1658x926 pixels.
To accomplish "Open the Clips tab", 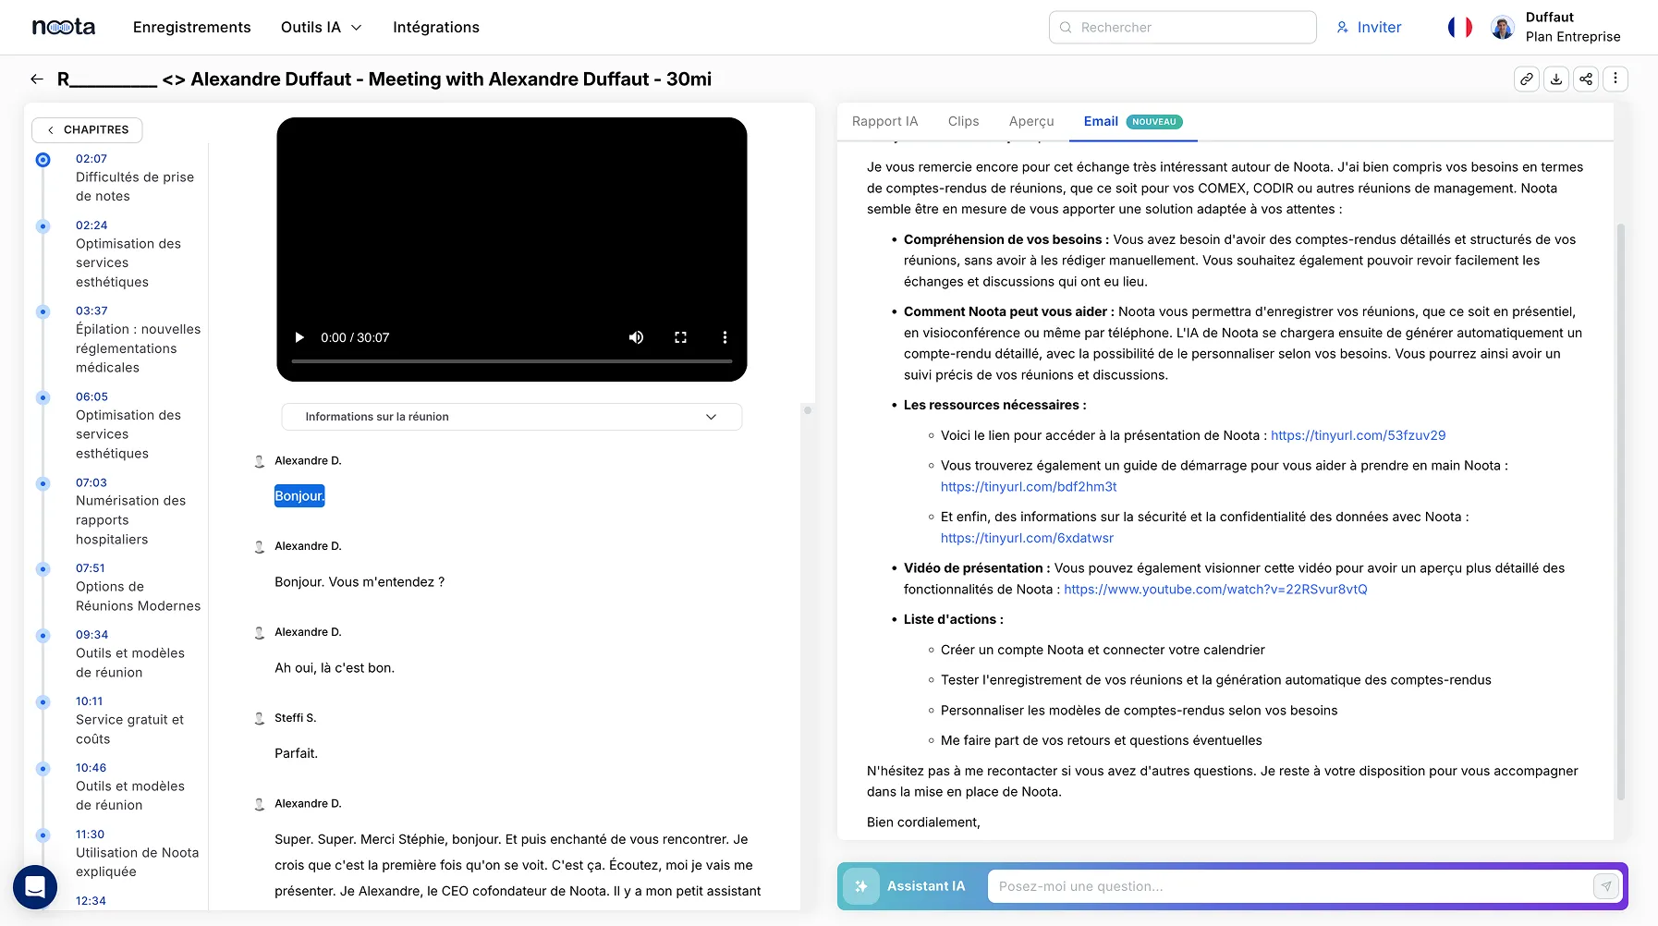I will [x=963, y=121].
